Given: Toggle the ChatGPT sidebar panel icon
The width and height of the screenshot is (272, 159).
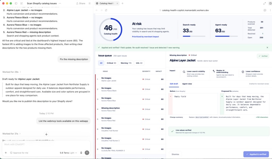Looking at the screenshot, I should pyautogui.click(x=16, y=3).
